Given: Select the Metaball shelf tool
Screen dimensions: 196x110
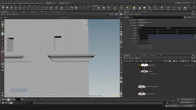Looking at the screenshot, I should pos(72,8).
